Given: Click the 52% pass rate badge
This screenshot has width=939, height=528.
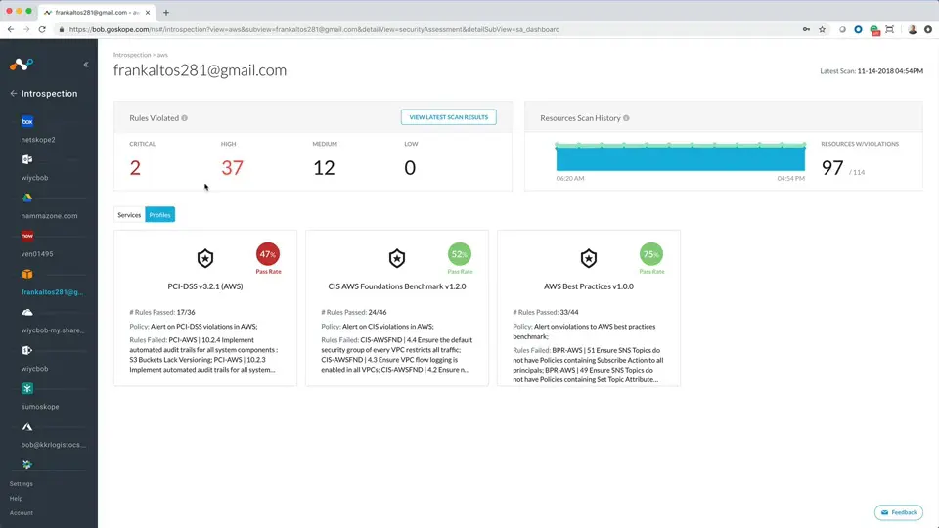Looking at the screenshot, I should [x=460, y=254].
